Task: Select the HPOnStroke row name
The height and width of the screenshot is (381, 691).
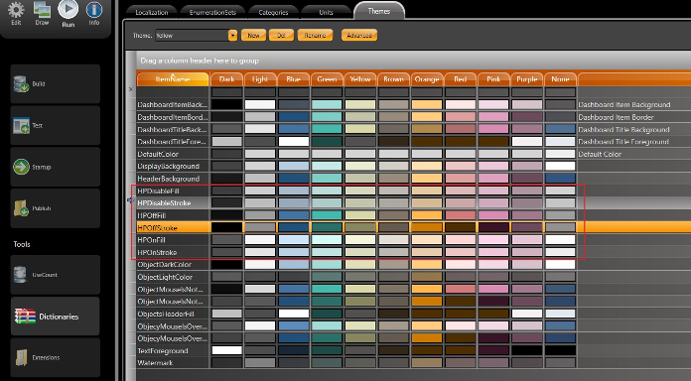Action: (x=157, y=252)
